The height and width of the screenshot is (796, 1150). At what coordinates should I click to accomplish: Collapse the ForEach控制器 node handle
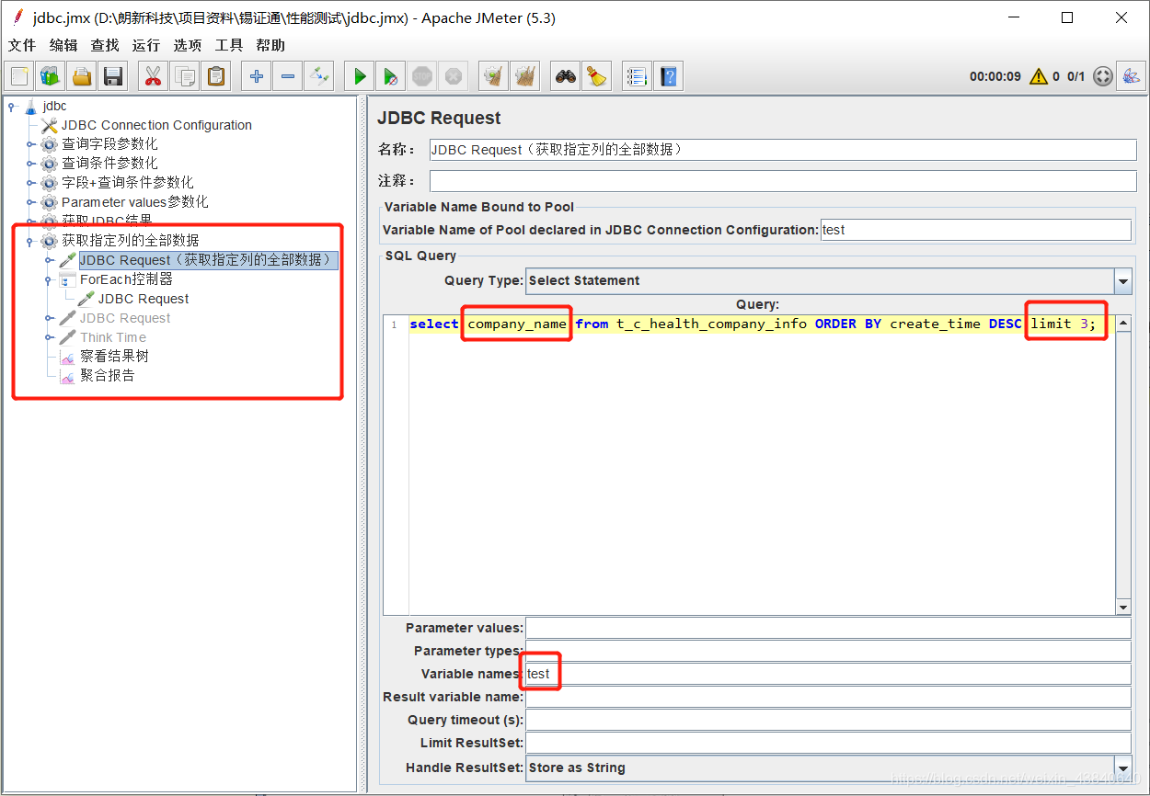pos(49,279)
